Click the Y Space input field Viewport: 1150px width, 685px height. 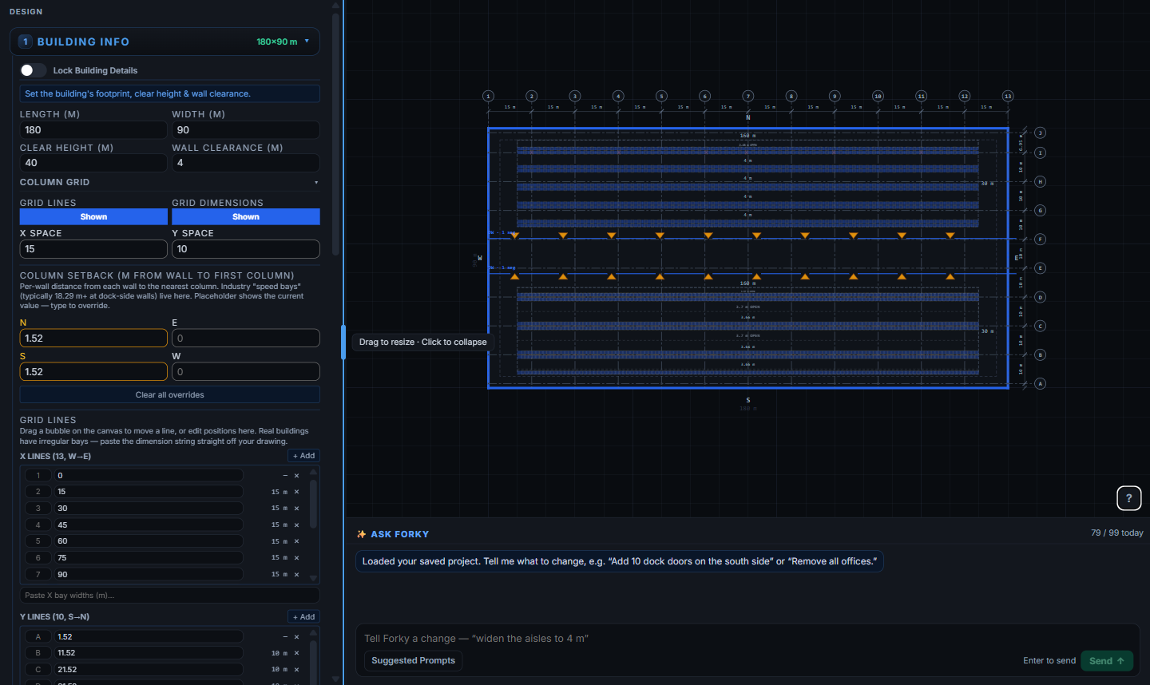point(246,249)
